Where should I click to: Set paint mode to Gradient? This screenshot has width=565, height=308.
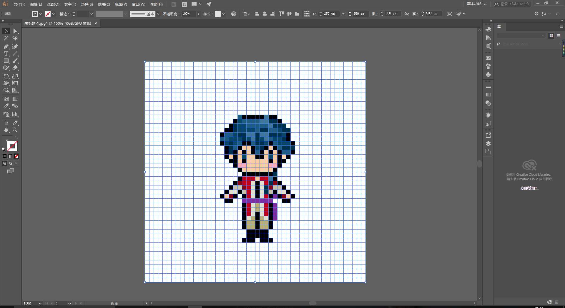point(11,156)
